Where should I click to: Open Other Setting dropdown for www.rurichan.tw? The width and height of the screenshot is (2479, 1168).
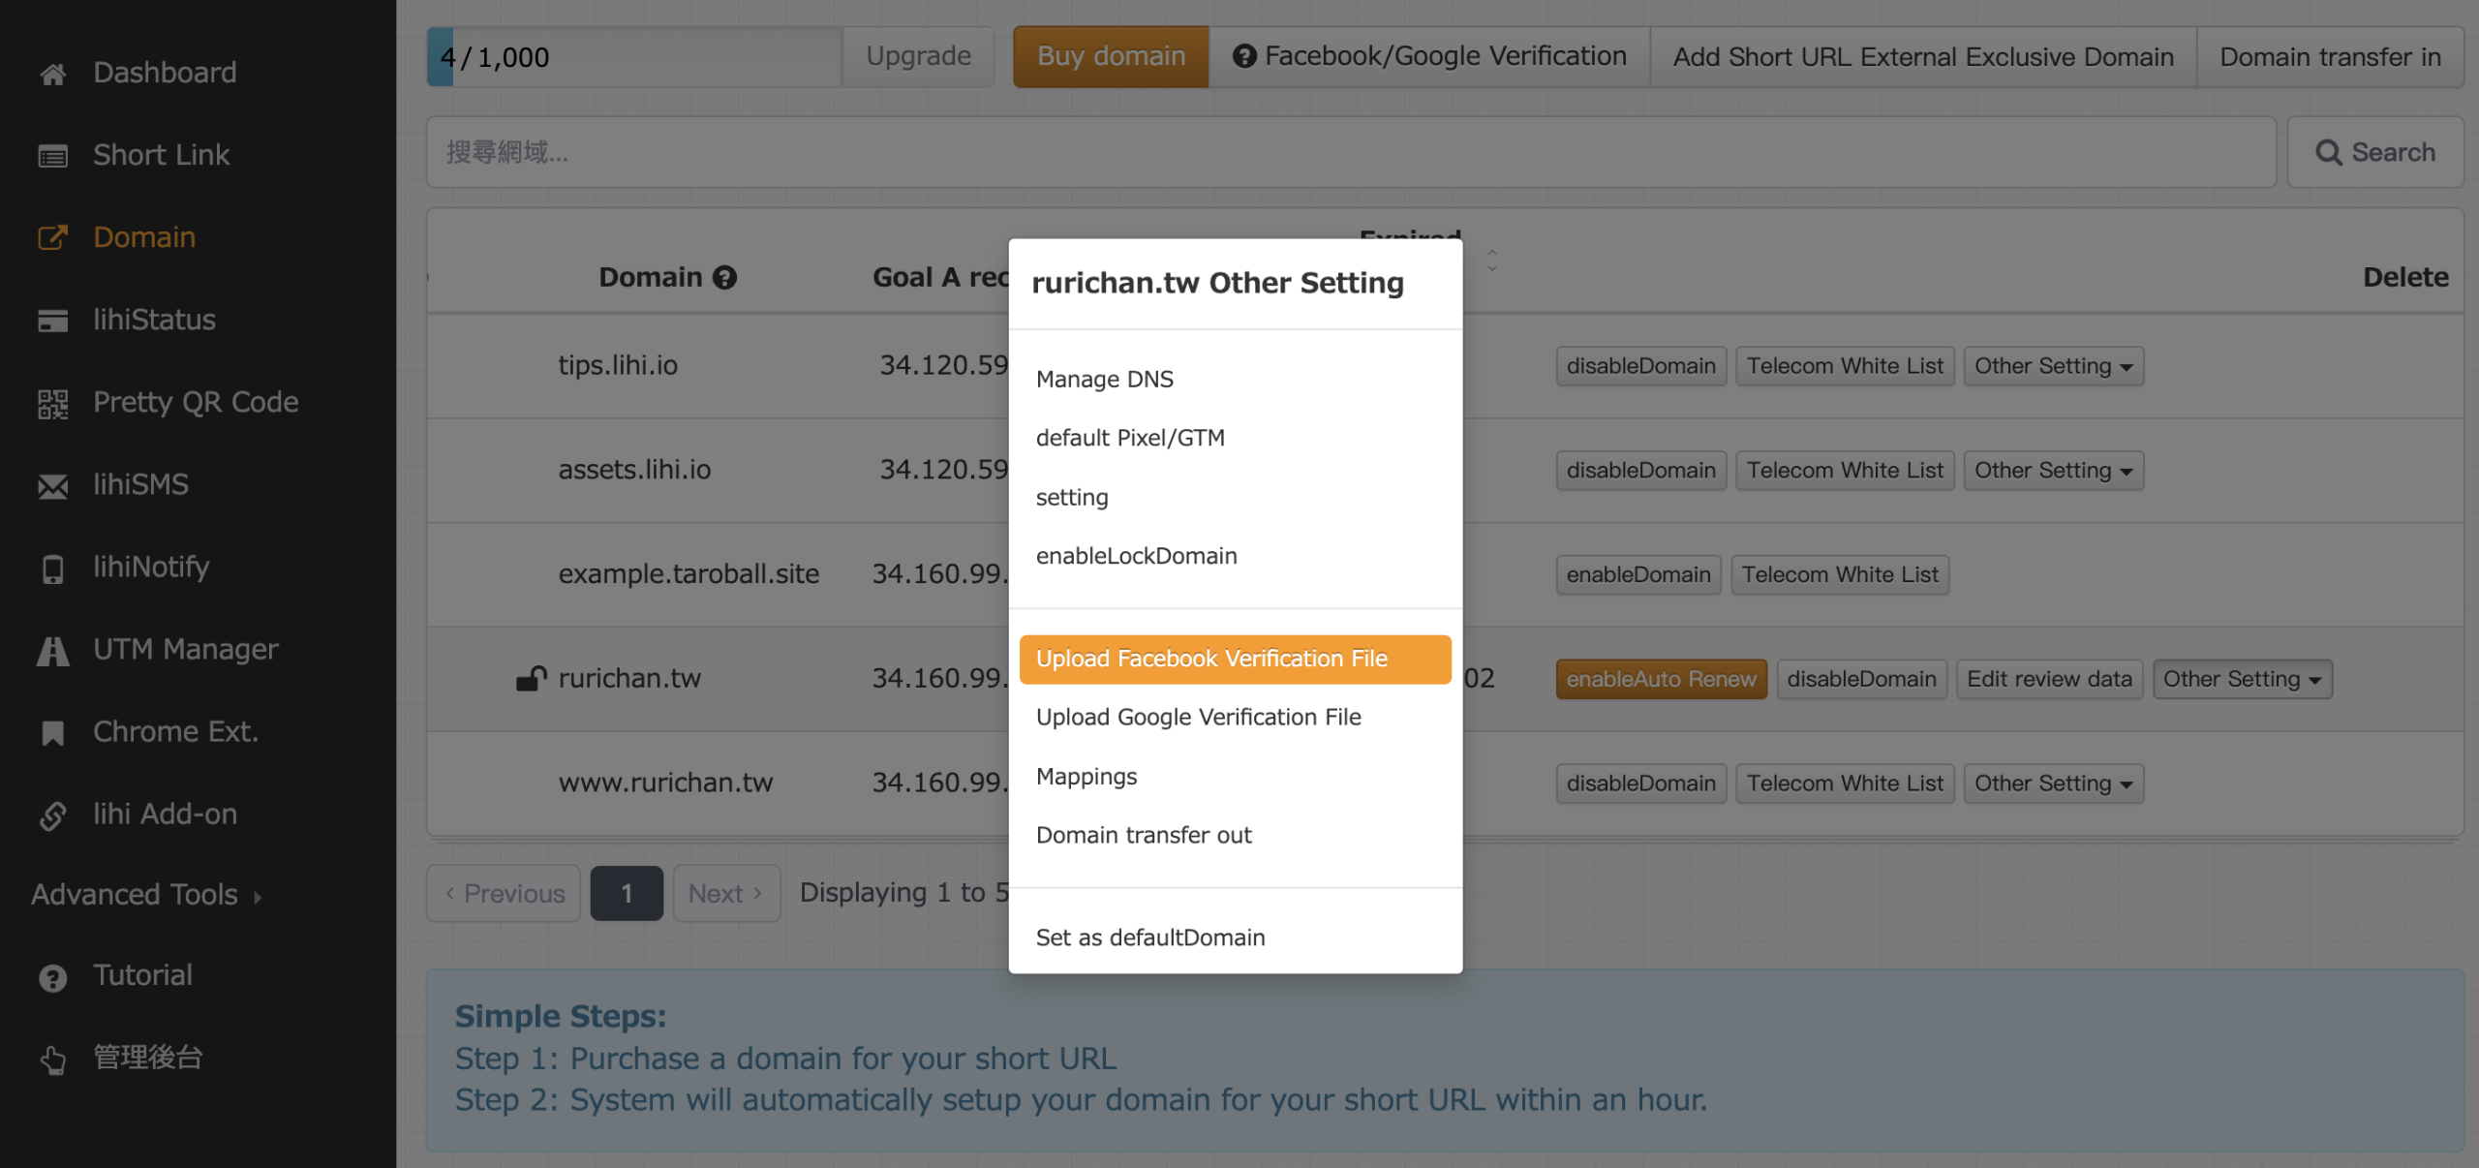point(2052,784)
